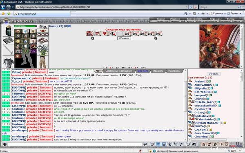Open the Сервис dropdown menu

234,13
